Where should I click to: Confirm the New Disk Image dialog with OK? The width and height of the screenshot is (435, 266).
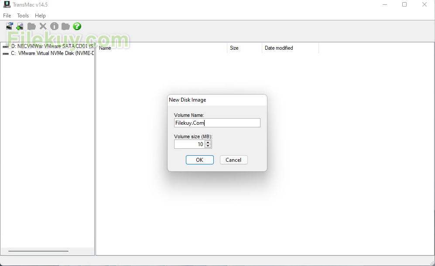pos(200,160)
